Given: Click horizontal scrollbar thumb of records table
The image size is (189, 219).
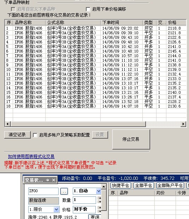Looking at the screenshot, I should (x=78, y=124).
